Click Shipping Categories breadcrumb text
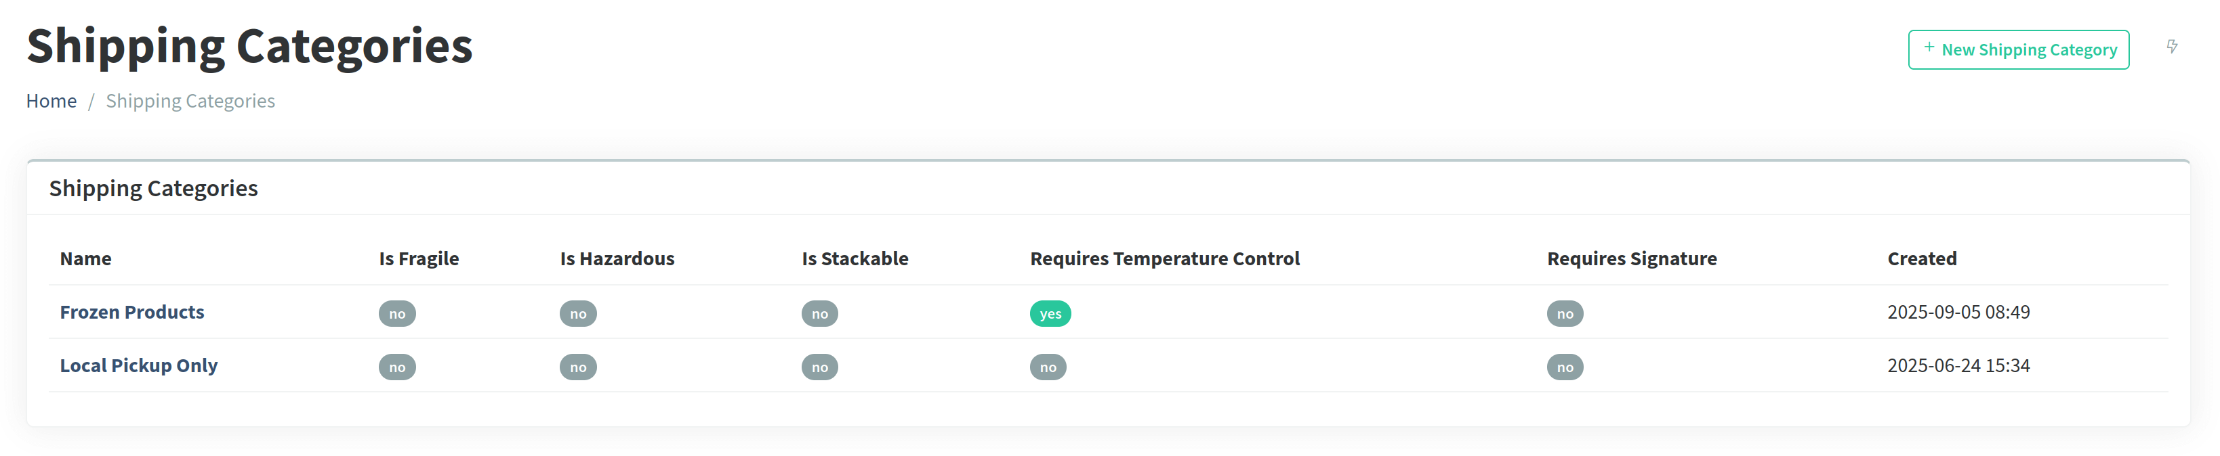Screen dimensions: 2220x456 tap(190, 101)
